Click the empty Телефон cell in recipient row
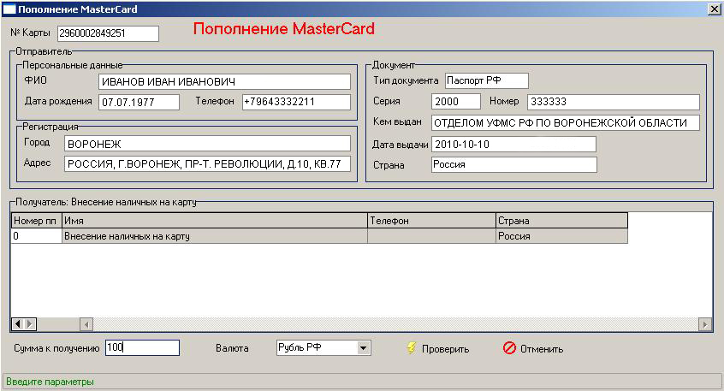Screen dimensions: 724x391 [431, 236]
